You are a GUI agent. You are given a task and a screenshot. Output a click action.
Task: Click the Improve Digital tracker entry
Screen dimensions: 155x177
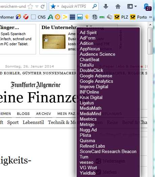94,87
